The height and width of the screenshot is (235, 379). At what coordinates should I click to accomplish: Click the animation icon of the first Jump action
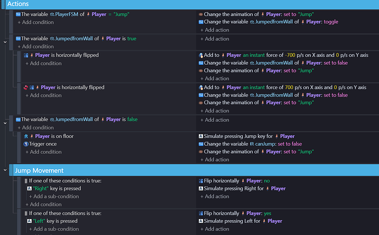click(x=200, y=14)
